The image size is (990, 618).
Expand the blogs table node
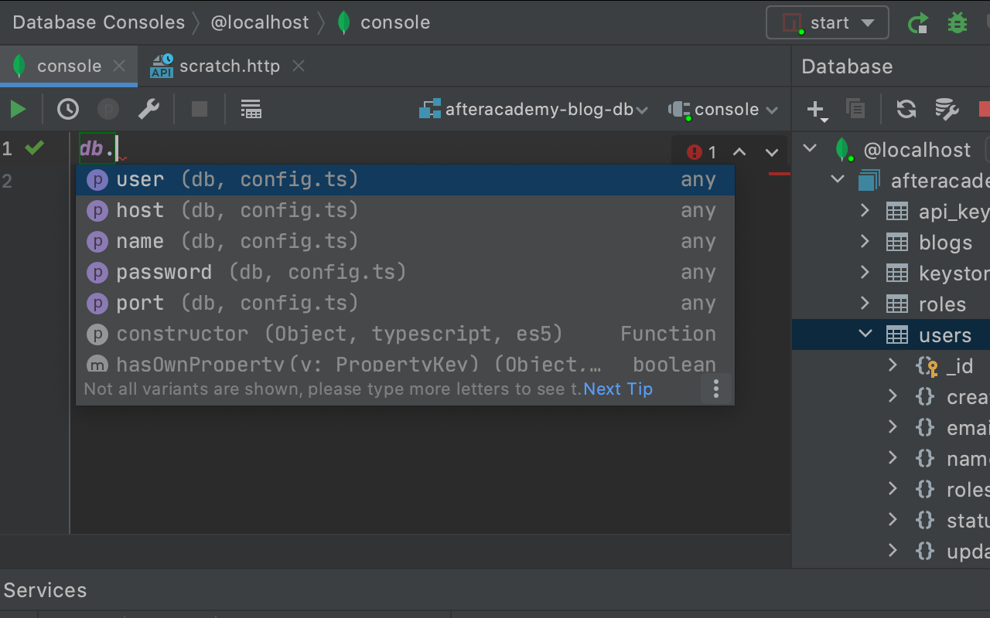865,242
